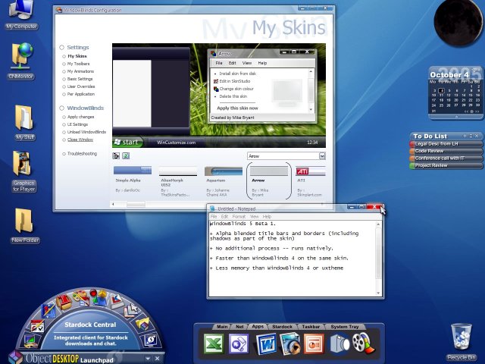Open the DNMonitor desktop icon

pos(21,58)
